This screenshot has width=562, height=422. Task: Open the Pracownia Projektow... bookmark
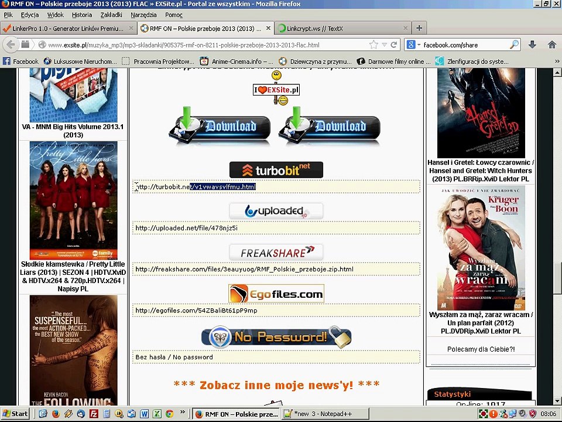click(x=157, y=62)
